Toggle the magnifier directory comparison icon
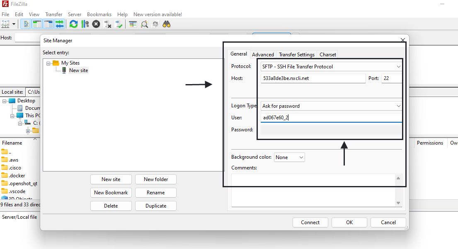The height and width of the screenshot is (249, 458). click(x=144, y=24)
